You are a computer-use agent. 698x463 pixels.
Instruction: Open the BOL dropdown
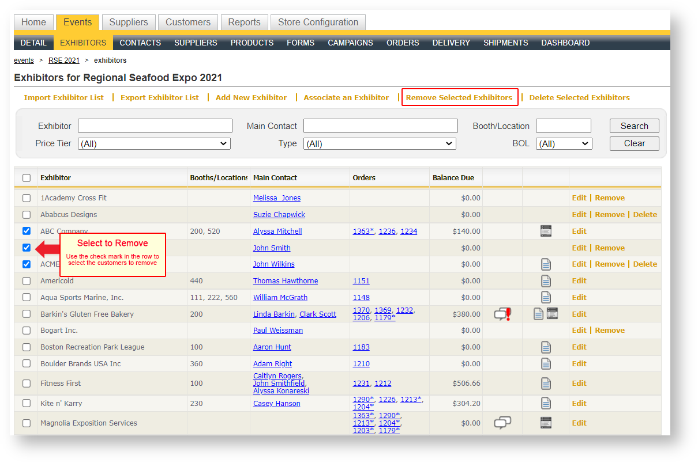coord(564,144)
